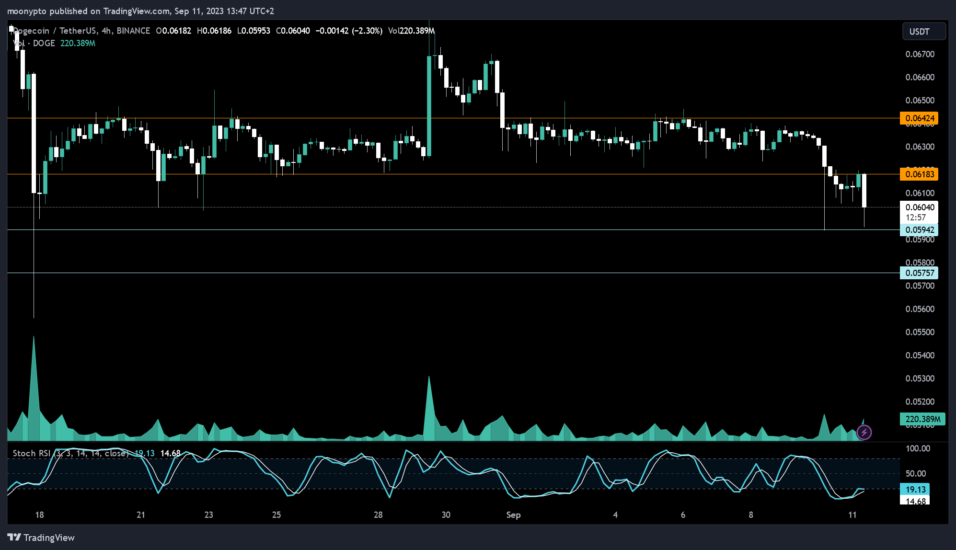The width and height of the screenshot is (956, 550).
Task: Open the USDT currency selector
Action: pyautogui.click(x=924, y=32)
